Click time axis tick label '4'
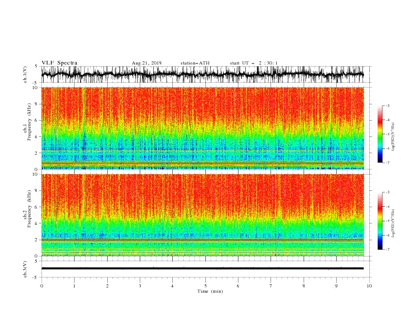This screenshot has height=321, width=416. click(x=172, y=286)
